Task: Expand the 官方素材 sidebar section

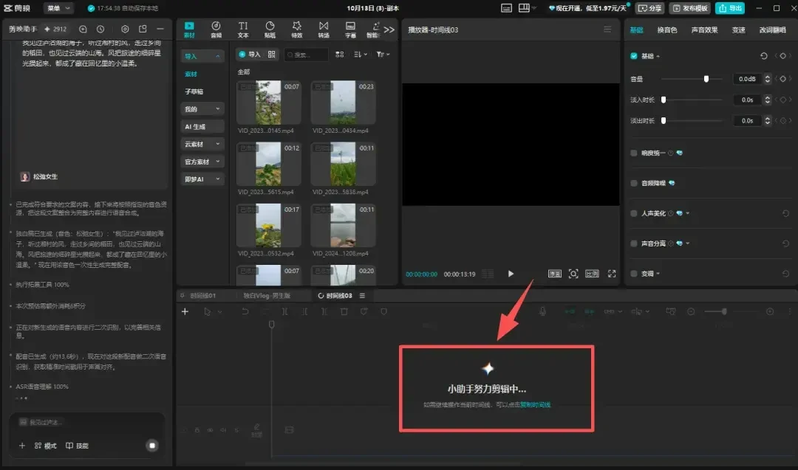Action: [202, 162]
